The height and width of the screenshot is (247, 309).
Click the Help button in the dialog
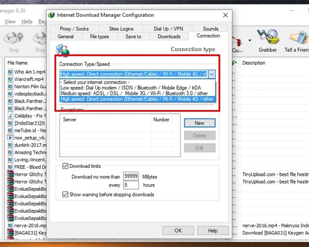[213, 231]
